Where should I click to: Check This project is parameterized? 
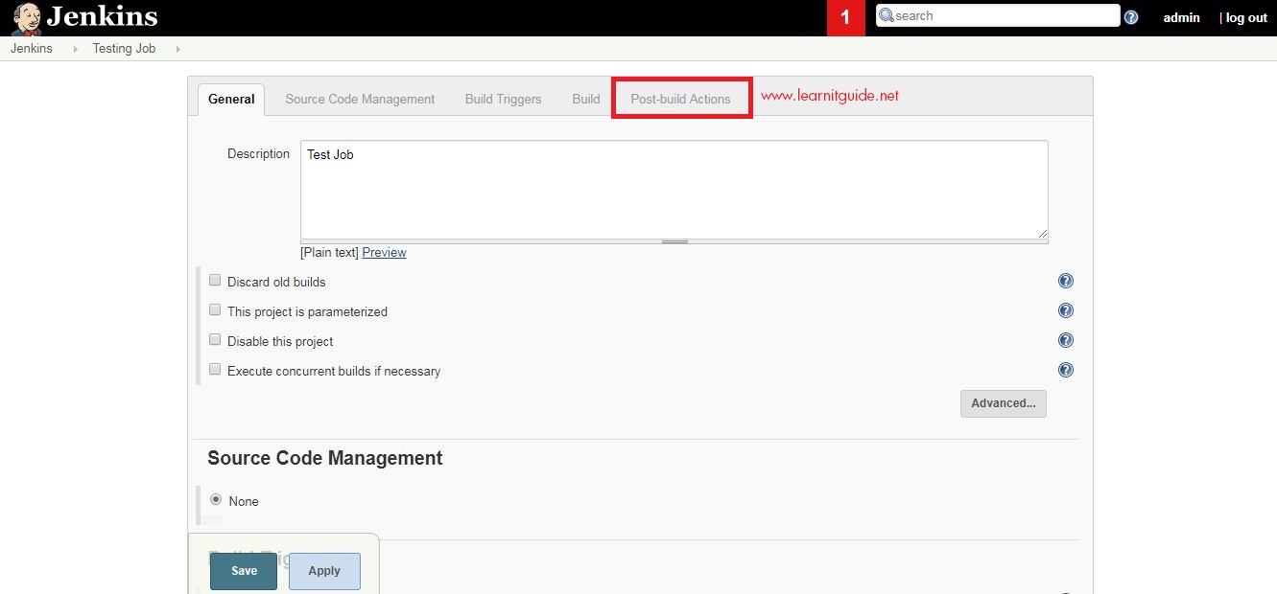(215, 308)
